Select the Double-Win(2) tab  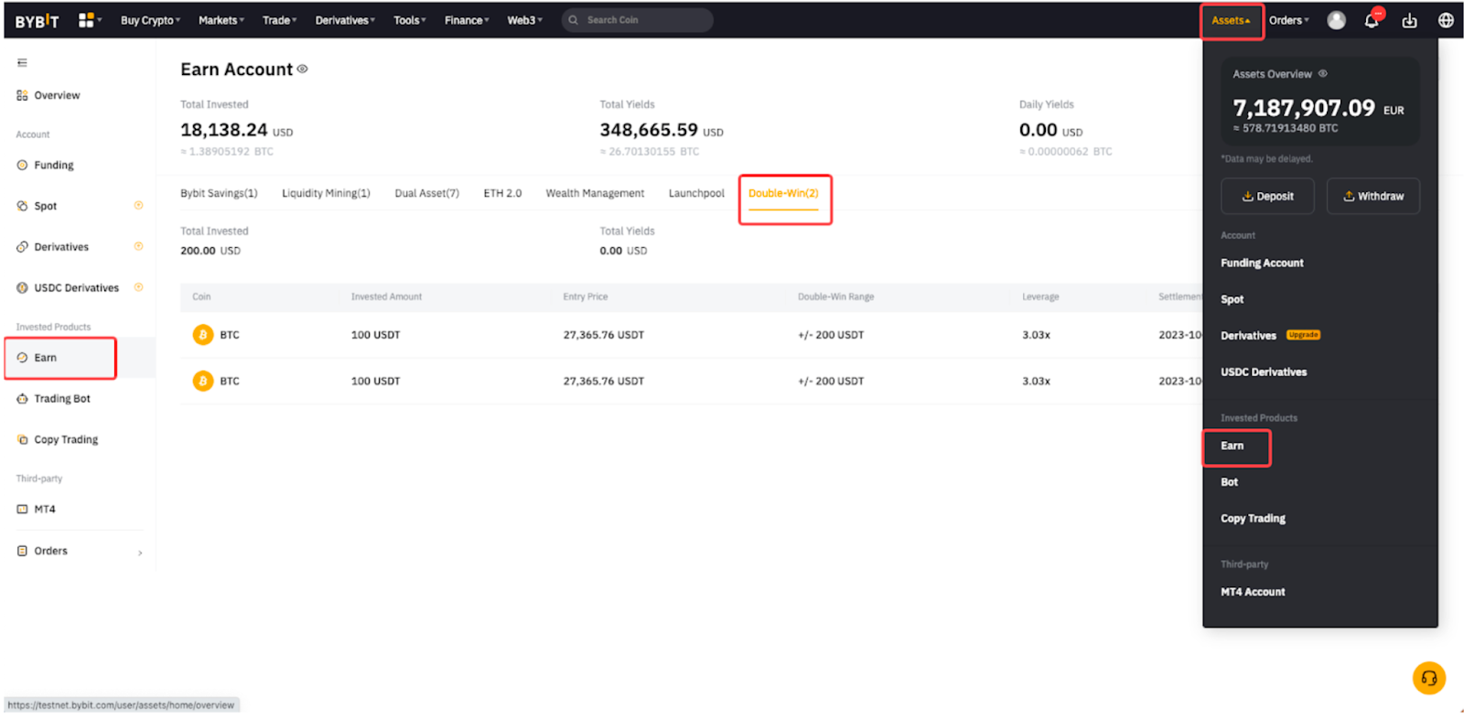[783, 193]
